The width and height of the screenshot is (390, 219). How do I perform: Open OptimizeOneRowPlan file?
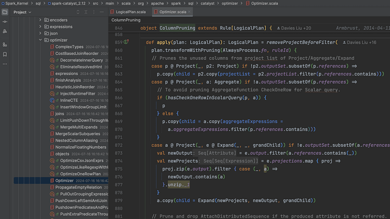80,174
